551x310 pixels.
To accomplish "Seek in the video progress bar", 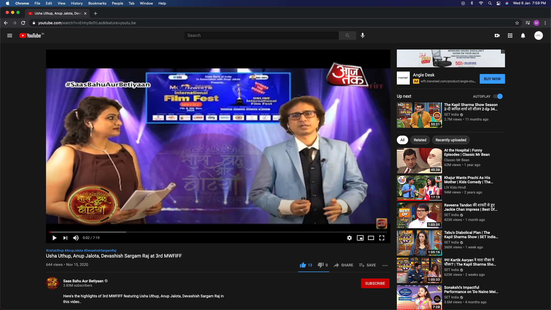I will pos(218,232).
